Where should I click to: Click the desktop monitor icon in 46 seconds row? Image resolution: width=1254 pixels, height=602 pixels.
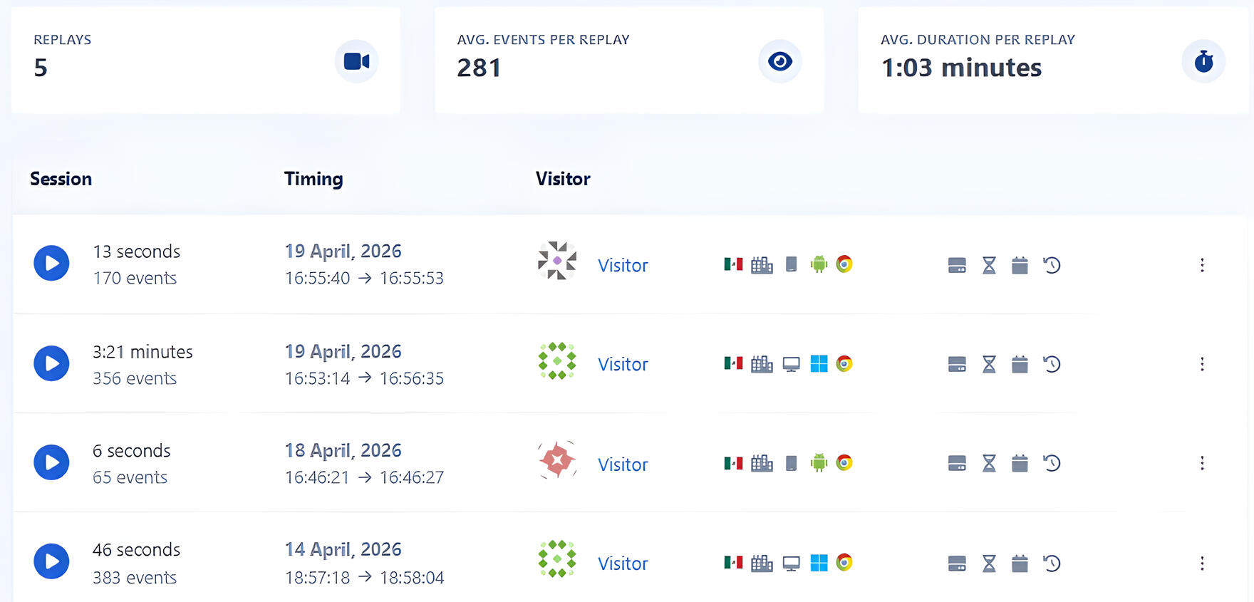click(791, 564)
